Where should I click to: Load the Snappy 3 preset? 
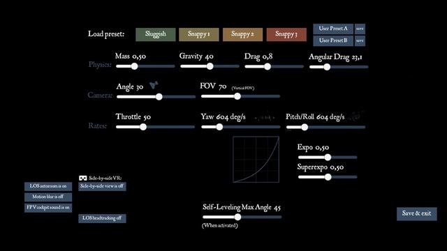(x=286, y=34)
